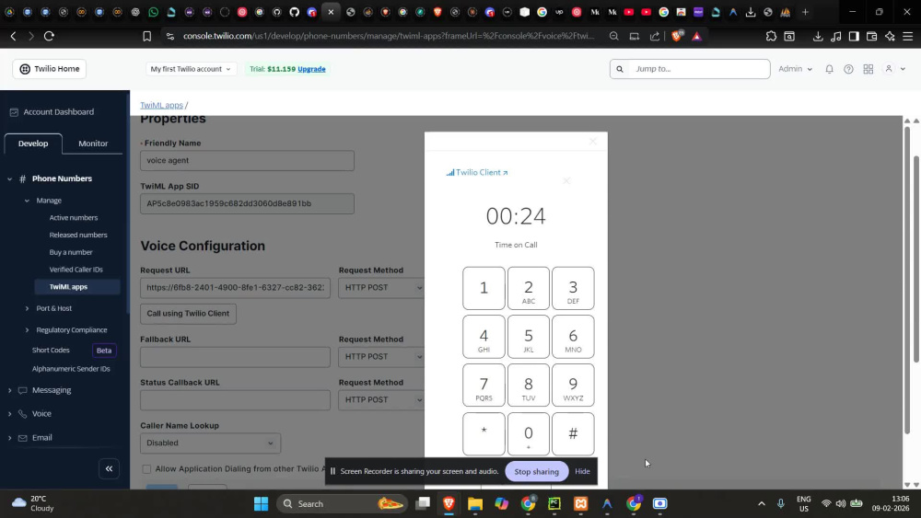Image resolution: width=921 pixels, height=518 pixels.
Task: Open the browser hamburger menu
Action: (907, 37)
